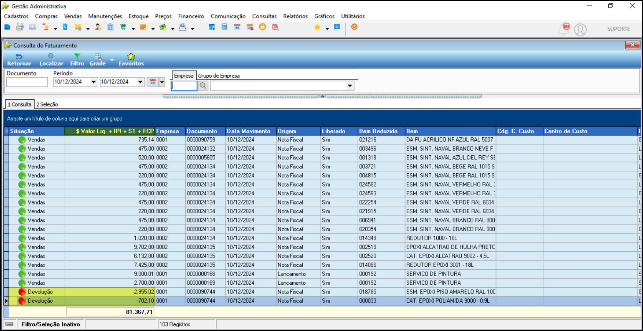
Task: Expand the Período end date dropdown
Action: [140, 82]
